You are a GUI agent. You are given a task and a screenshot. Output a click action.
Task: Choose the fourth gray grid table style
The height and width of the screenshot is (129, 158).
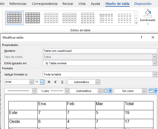69,18
